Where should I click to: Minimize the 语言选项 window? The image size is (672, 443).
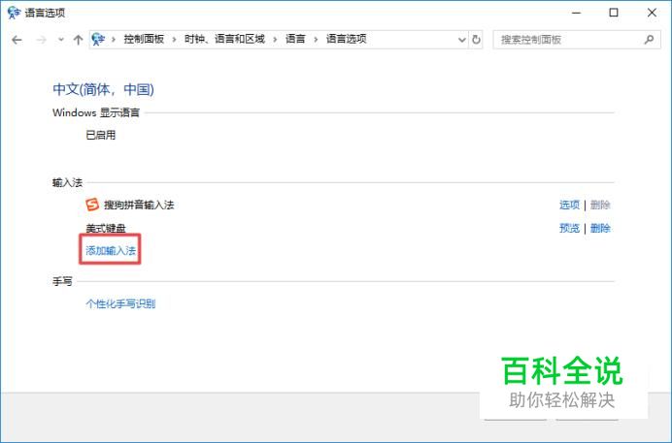pyautogui.click(x=576, y=13)
